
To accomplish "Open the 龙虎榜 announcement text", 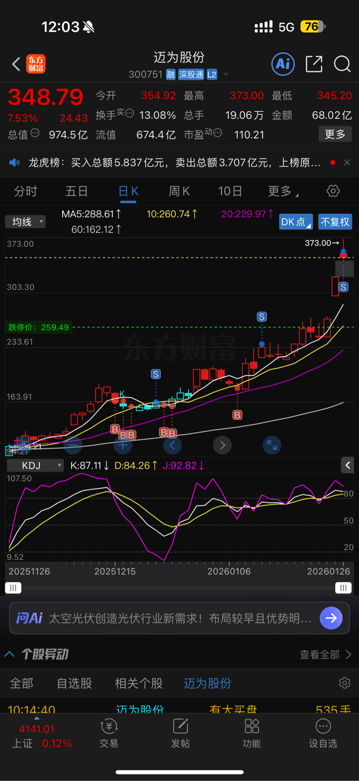I will (x=175, y=162).
